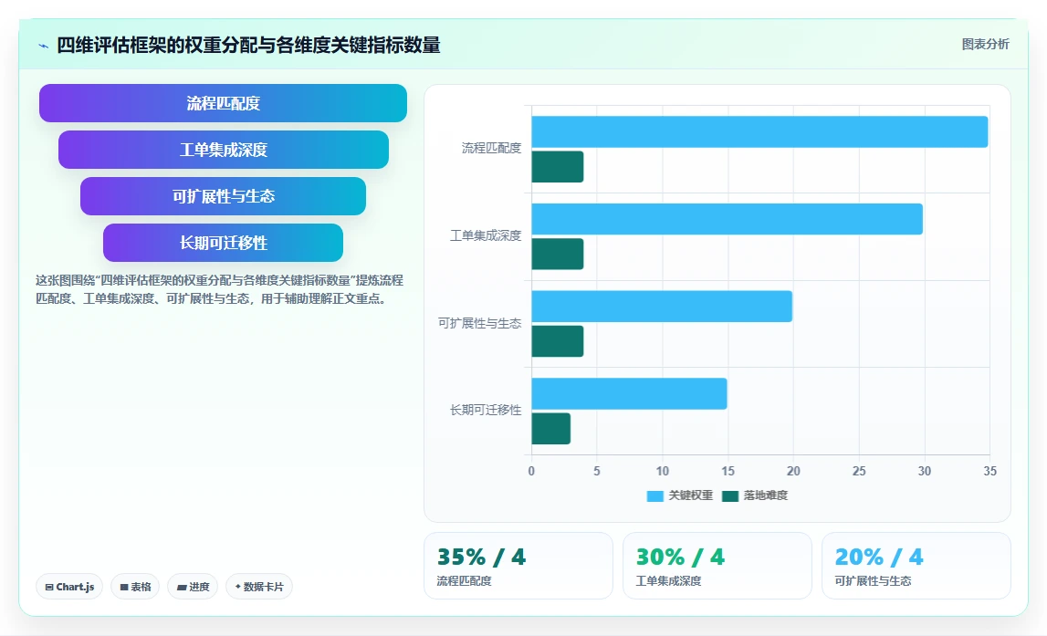Toggle the 落地难度 legend item
This screenshot has height=636, width=1047.
pyautogui.click(x=755, y=495)
